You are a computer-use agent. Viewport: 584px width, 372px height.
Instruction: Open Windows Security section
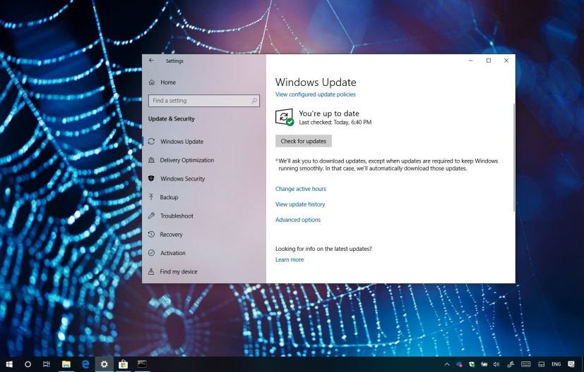[x=182, y=179]
